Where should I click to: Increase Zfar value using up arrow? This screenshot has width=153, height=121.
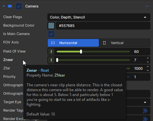(148, 67)
